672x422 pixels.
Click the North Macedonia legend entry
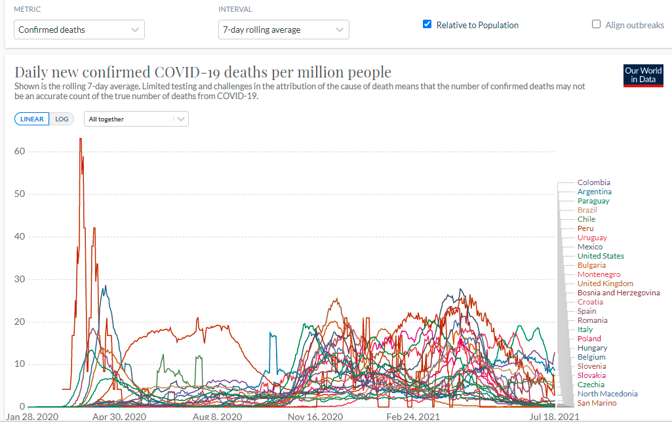coord(607,394)
